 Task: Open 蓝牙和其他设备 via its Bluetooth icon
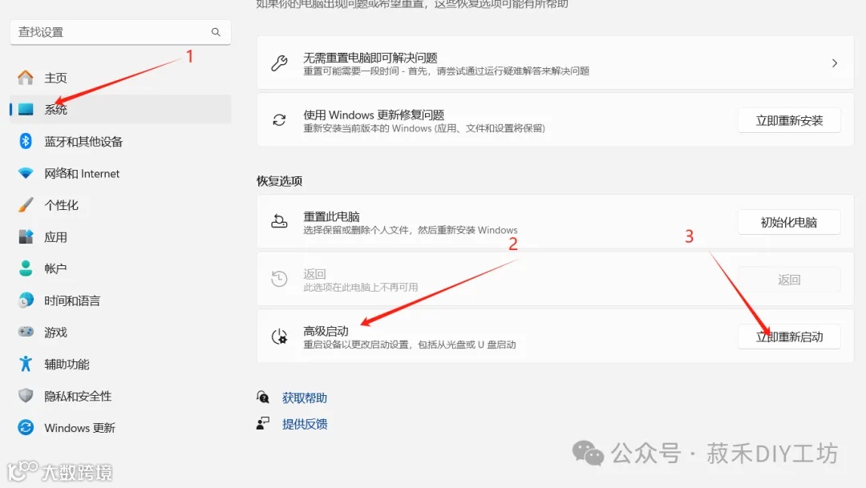click(x=24, y=141)
